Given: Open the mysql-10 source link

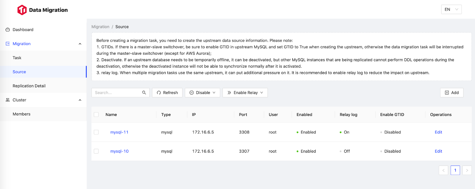Looking at the screenshot, I should tap(119, 151).
